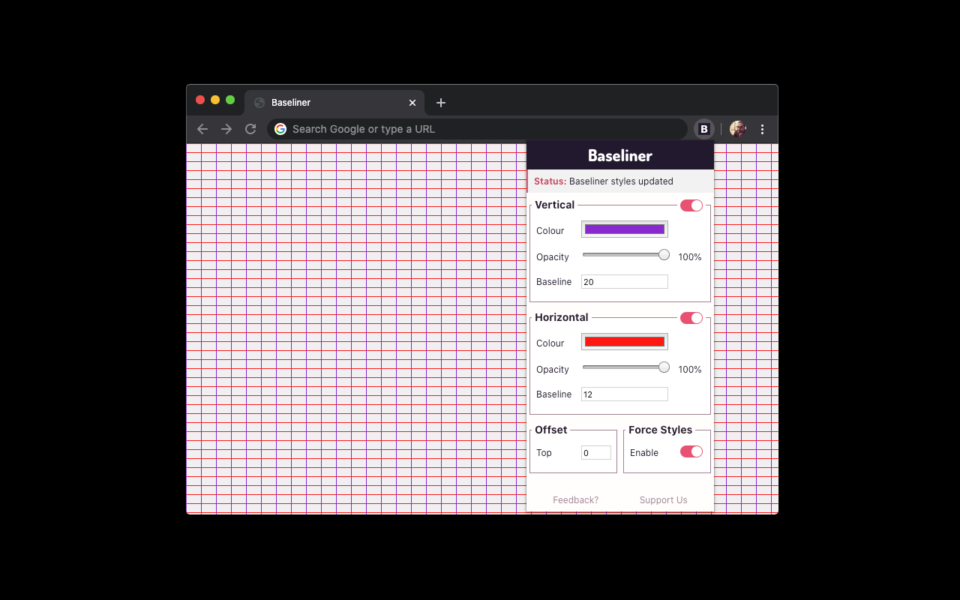Click the status text 'Baseliner styles updated'
Screen dimensions: 960x600
[x=621, y=181]
